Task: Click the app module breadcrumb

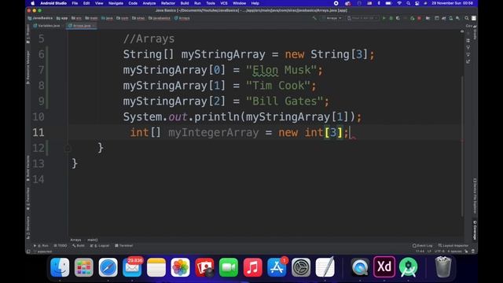Action: pos(62,18)
